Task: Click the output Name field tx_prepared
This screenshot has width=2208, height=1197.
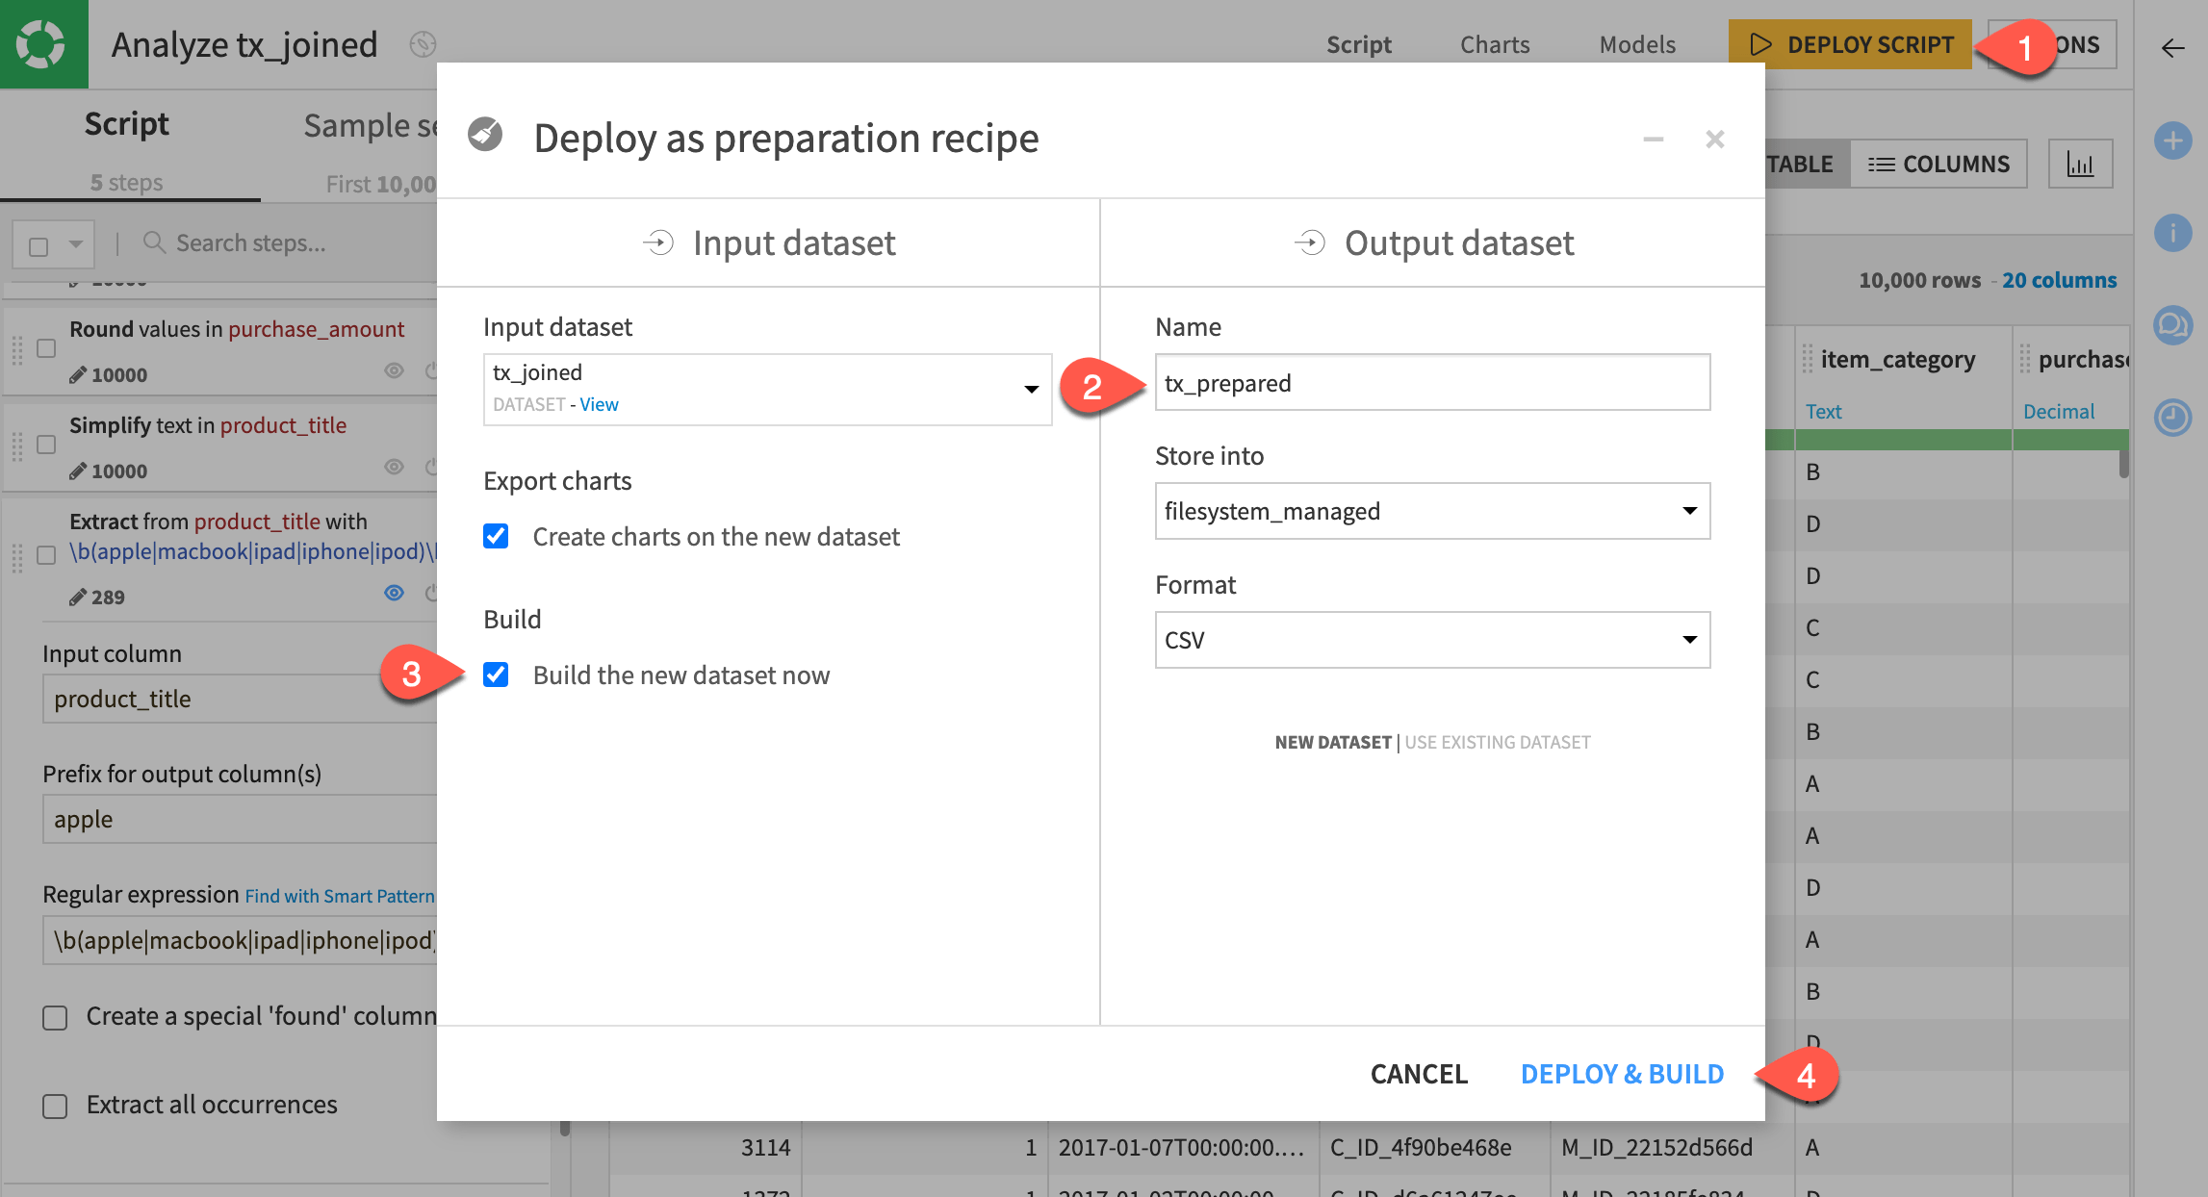Action: pyautogui.click(x=1432, y=382)
